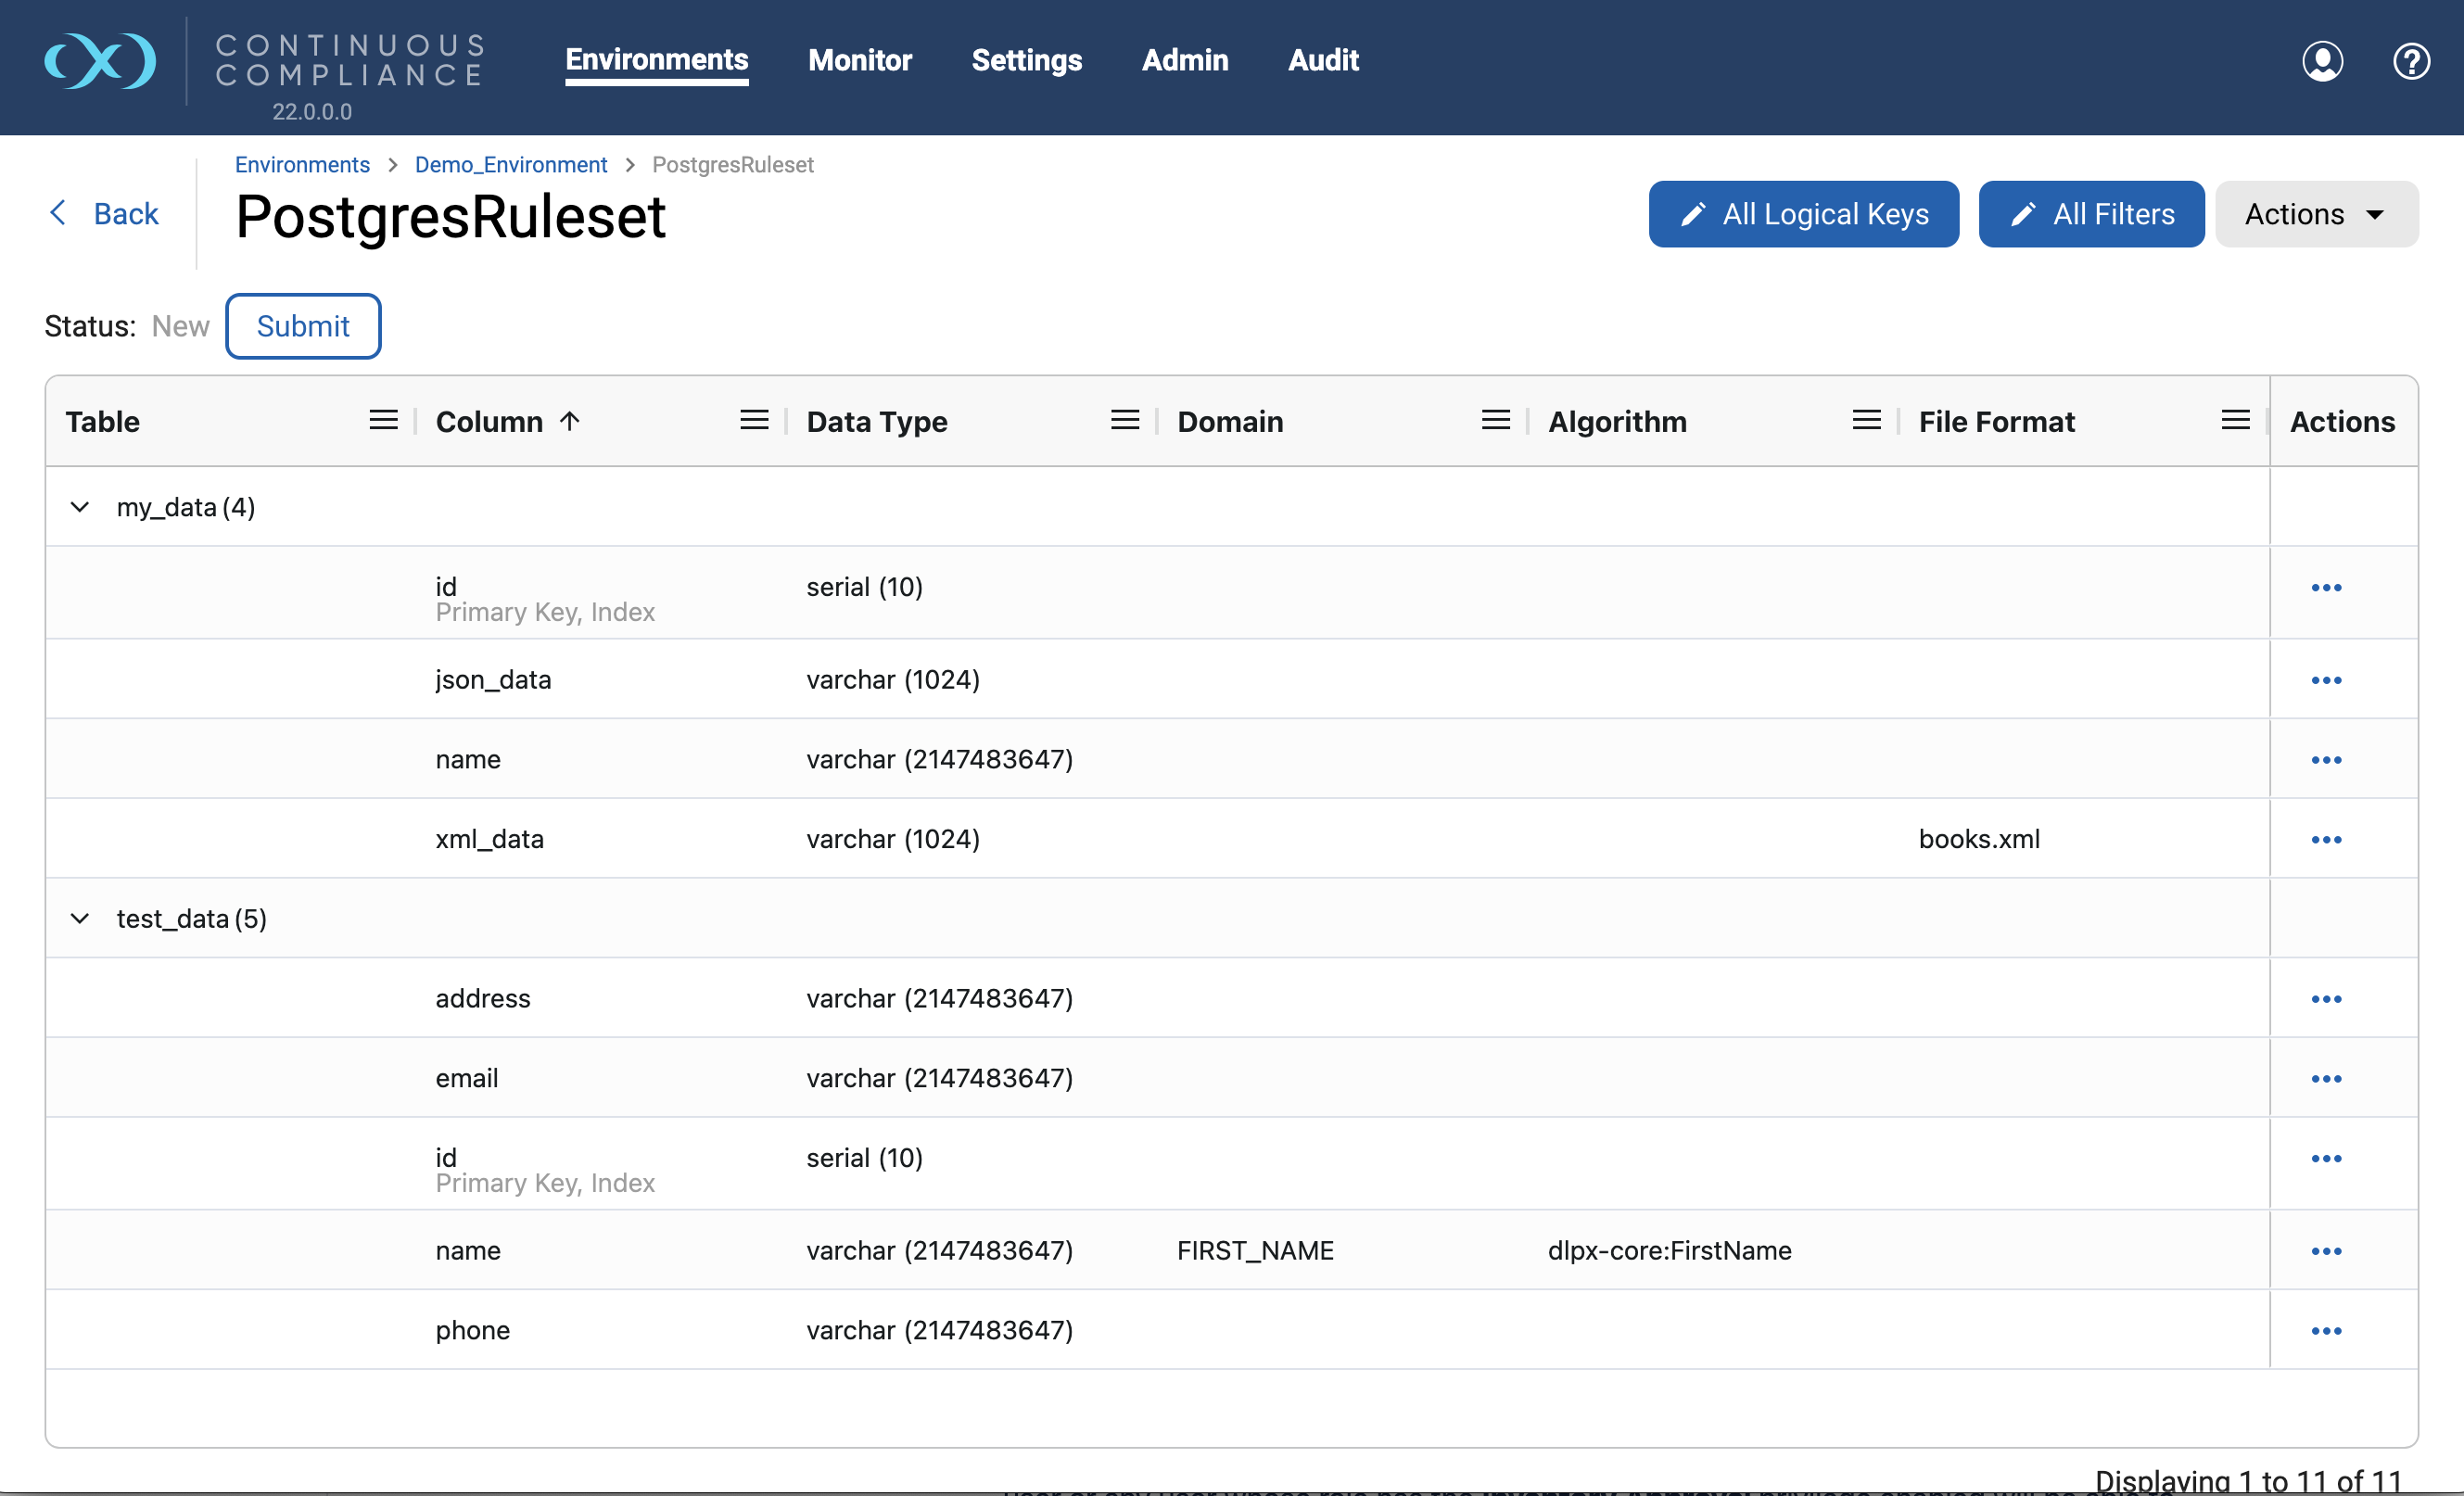The width and height of the screenshot is (2464, 1496).
Task: Collapse the test_data table group
Action: point(80,918)
